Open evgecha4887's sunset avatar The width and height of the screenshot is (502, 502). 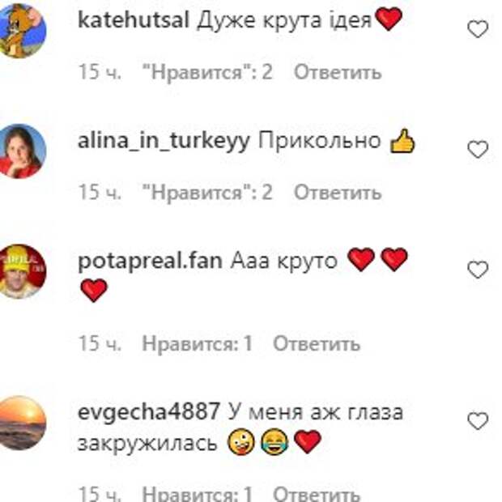tap(21, 423)
